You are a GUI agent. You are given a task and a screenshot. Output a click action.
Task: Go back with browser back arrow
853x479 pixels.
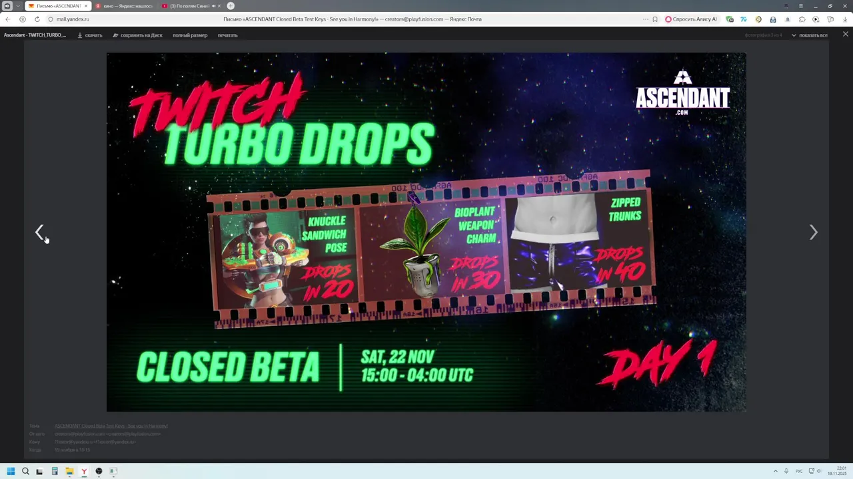[7, 19]
